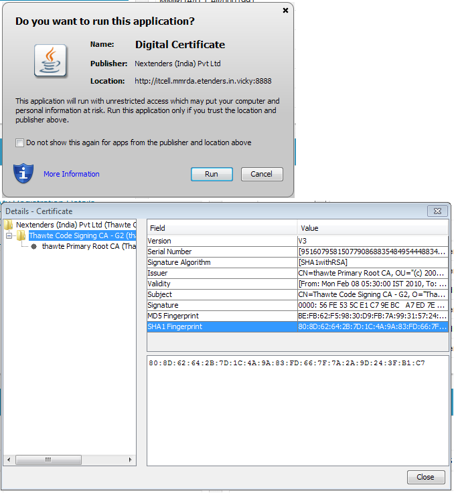Close the run application dialog with X

click(x=285, y=11)
